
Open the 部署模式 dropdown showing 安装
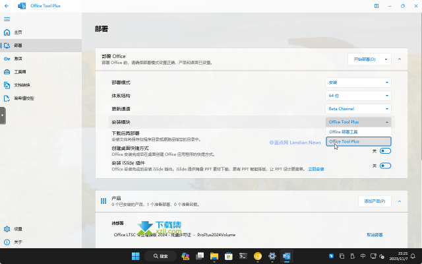coord(358,82)
